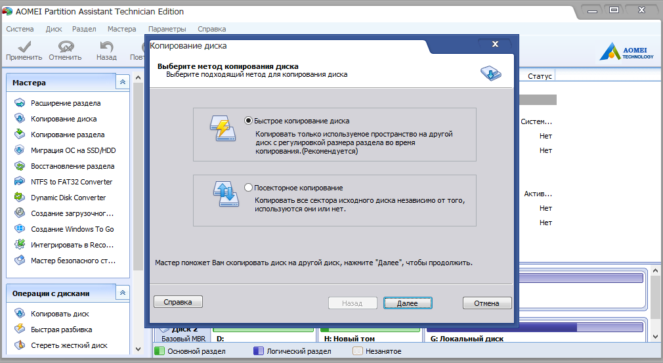The width and height of the screenshot is (663, 363).
Task: Open the Мастера menu
Action: tap(122, 29)
